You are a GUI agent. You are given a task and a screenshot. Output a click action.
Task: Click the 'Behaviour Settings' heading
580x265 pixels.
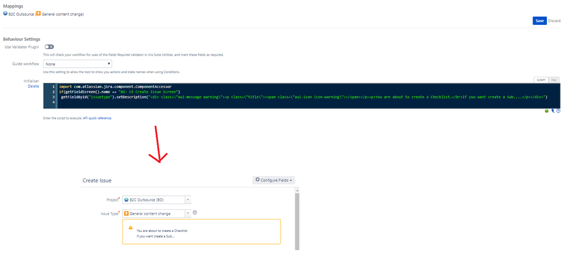[21, 39]
